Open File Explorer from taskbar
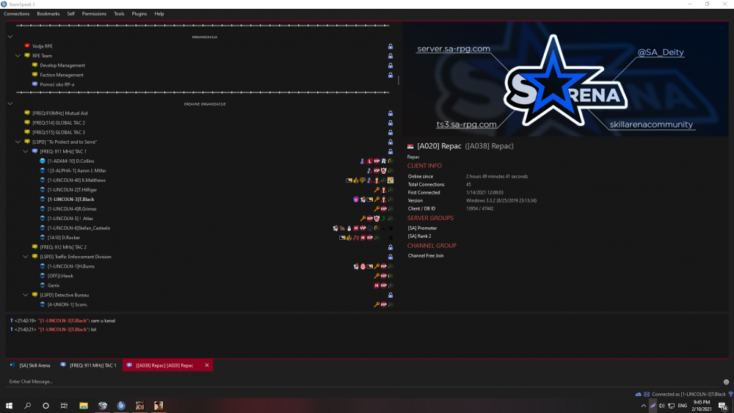Image resolution: width=734 pixels, height=413 pixels. coord(84,406)
